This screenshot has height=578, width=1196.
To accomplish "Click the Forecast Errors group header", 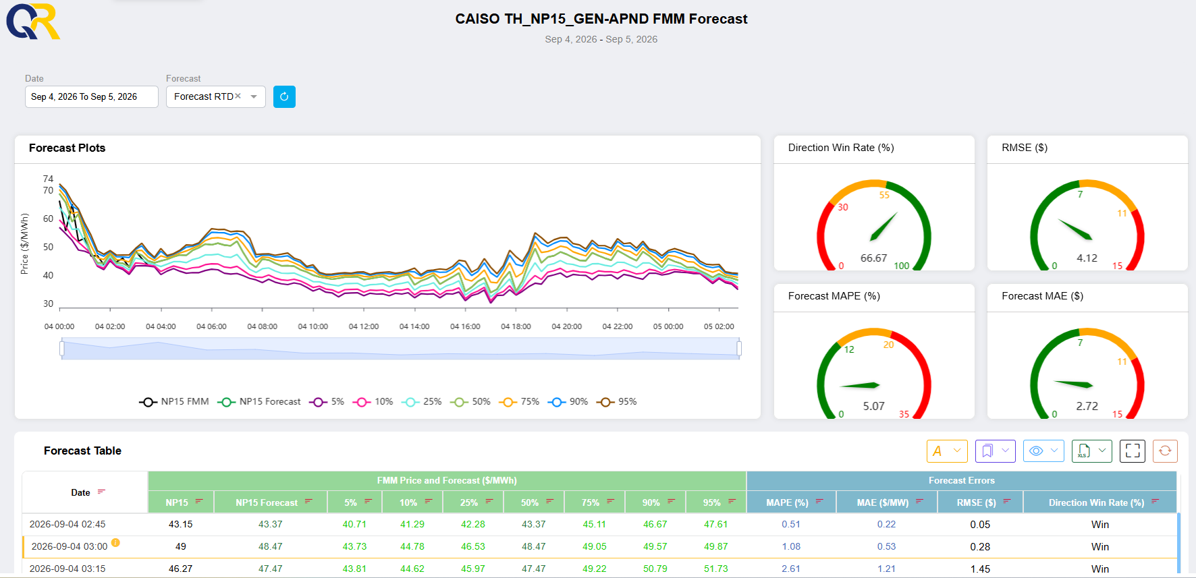I will click(961, 481).
